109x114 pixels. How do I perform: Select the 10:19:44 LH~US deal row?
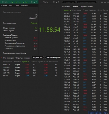[x=85, y=35]
